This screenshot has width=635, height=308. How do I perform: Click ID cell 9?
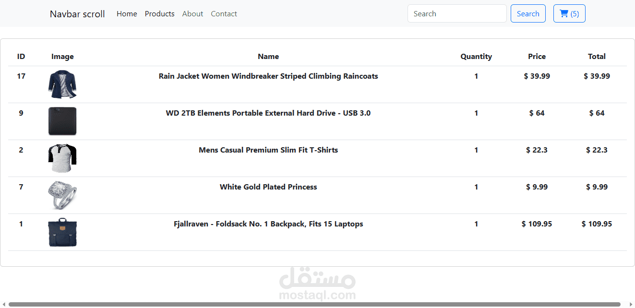tap(21, 113)
